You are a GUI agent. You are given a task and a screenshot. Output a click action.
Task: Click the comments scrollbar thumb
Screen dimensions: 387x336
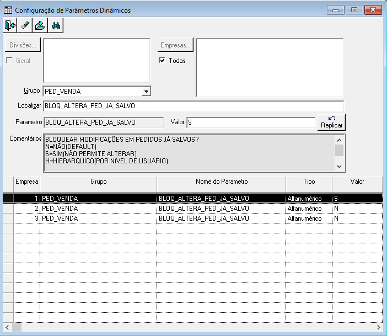[x=340, y=151]
